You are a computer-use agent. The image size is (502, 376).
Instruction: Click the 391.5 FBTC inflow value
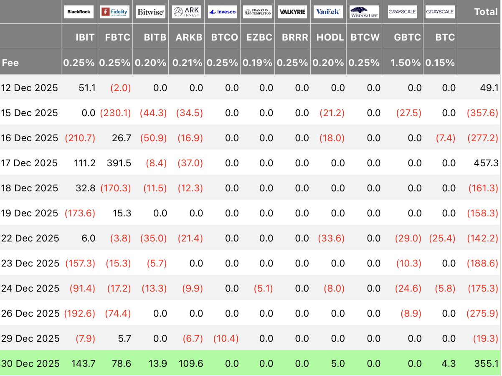(119, 163)
